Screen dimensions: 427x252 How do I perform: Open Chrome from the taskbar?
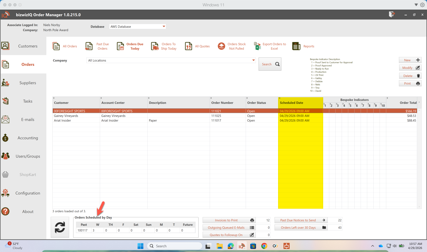[264, 246]
